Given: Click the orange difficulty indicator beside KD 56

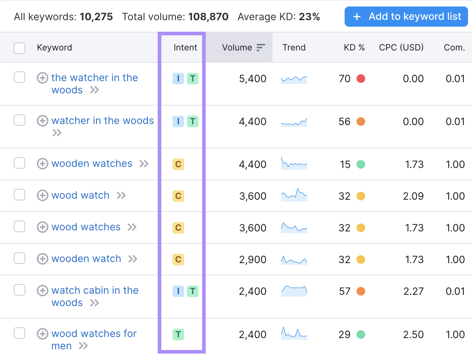Looking at the screenshot, I should pyautogui.click(x=361, y=121).
